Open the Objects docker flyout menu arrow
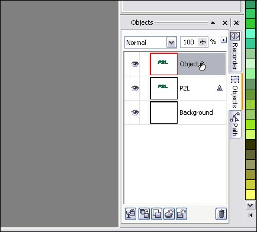This screenshot has width=257, height=232. coord(223,40)
